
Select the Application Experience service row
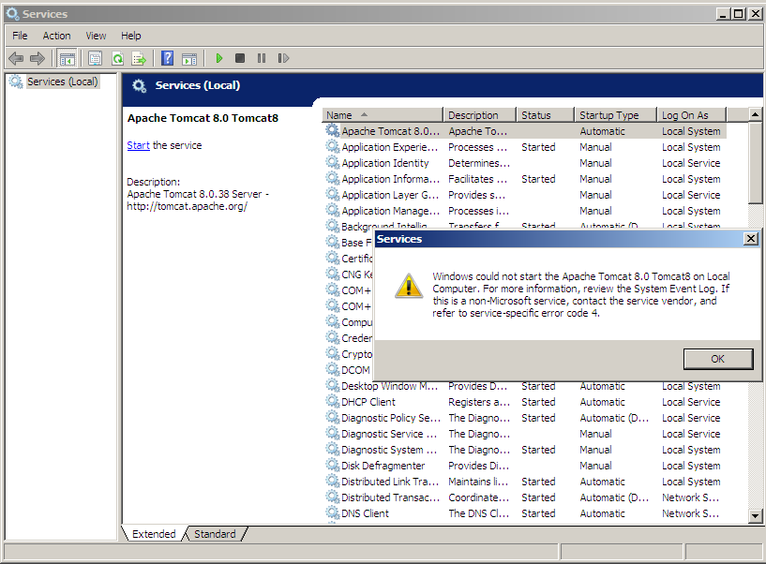(x=526, y=147)
